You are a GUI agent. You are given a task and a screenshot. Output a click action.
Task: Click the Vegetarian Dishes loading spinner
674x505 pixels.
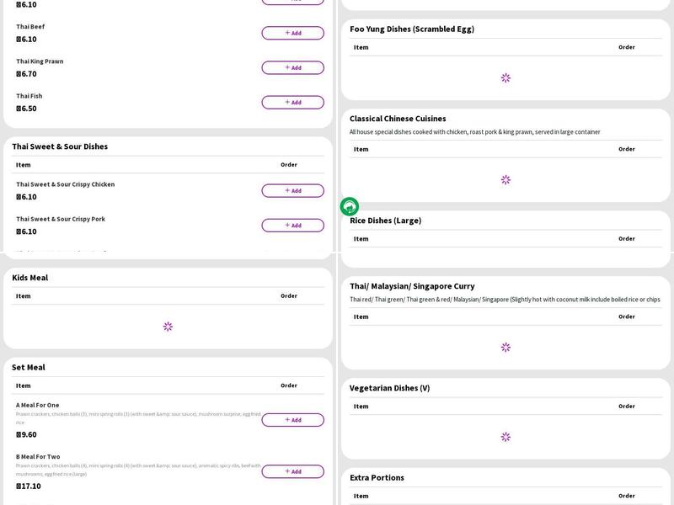point(505,437)
